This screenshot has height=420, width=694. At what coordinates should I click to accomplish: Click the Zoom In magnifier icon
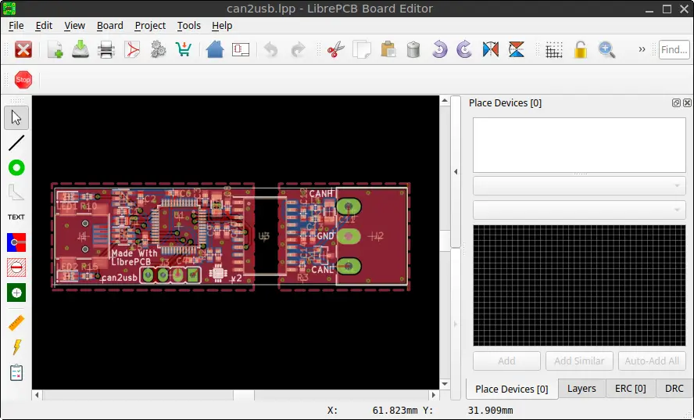pos(606,49)
